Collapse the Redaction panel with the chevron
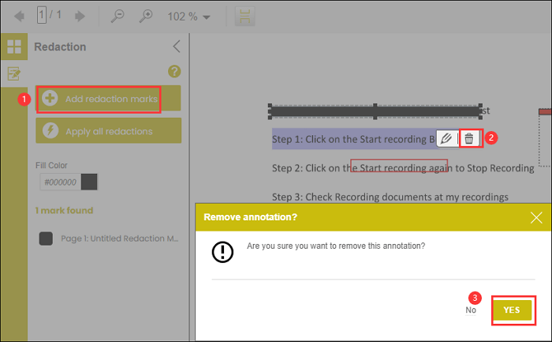This screenshot has width=552, height=342. click(176, 47)
